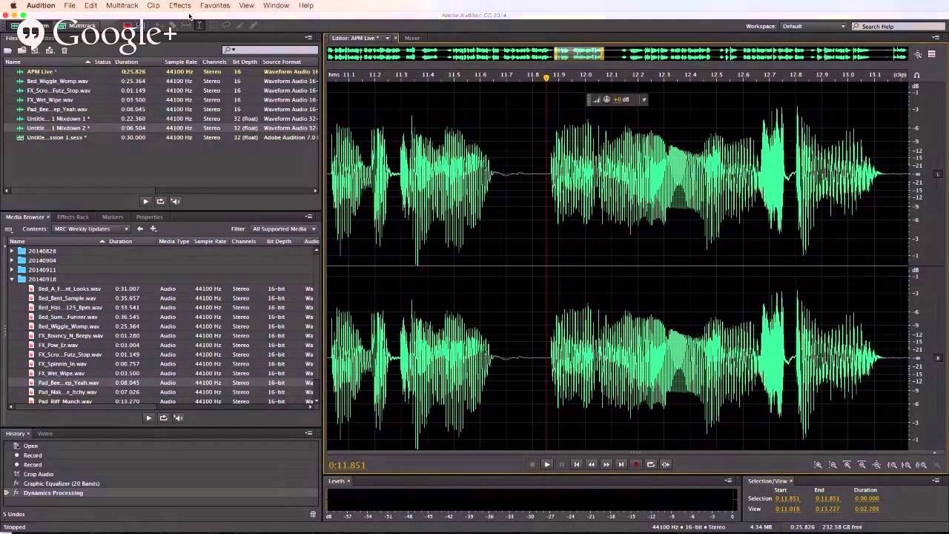Add shortcut with plus icon in Media Browser
This screenshot has width=949, height=534.
pyautogui.click(x=153, y=229)
